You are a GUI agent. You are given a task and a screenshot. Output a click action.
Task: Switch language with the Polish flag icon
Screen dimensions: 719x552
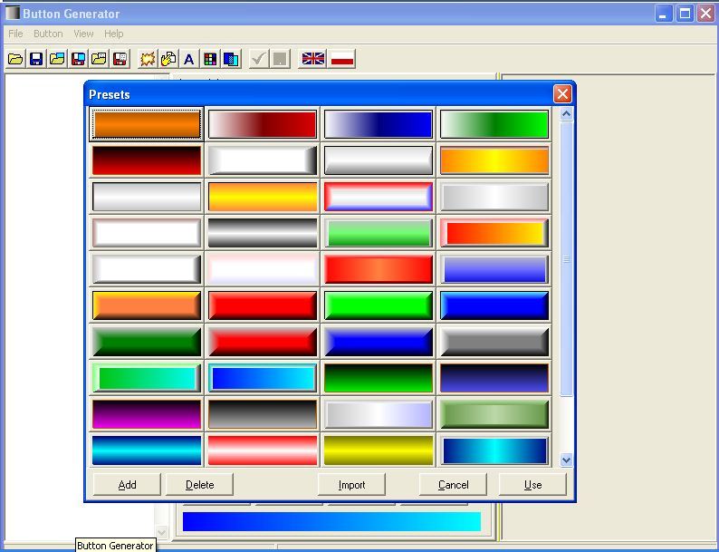point(342,59)
